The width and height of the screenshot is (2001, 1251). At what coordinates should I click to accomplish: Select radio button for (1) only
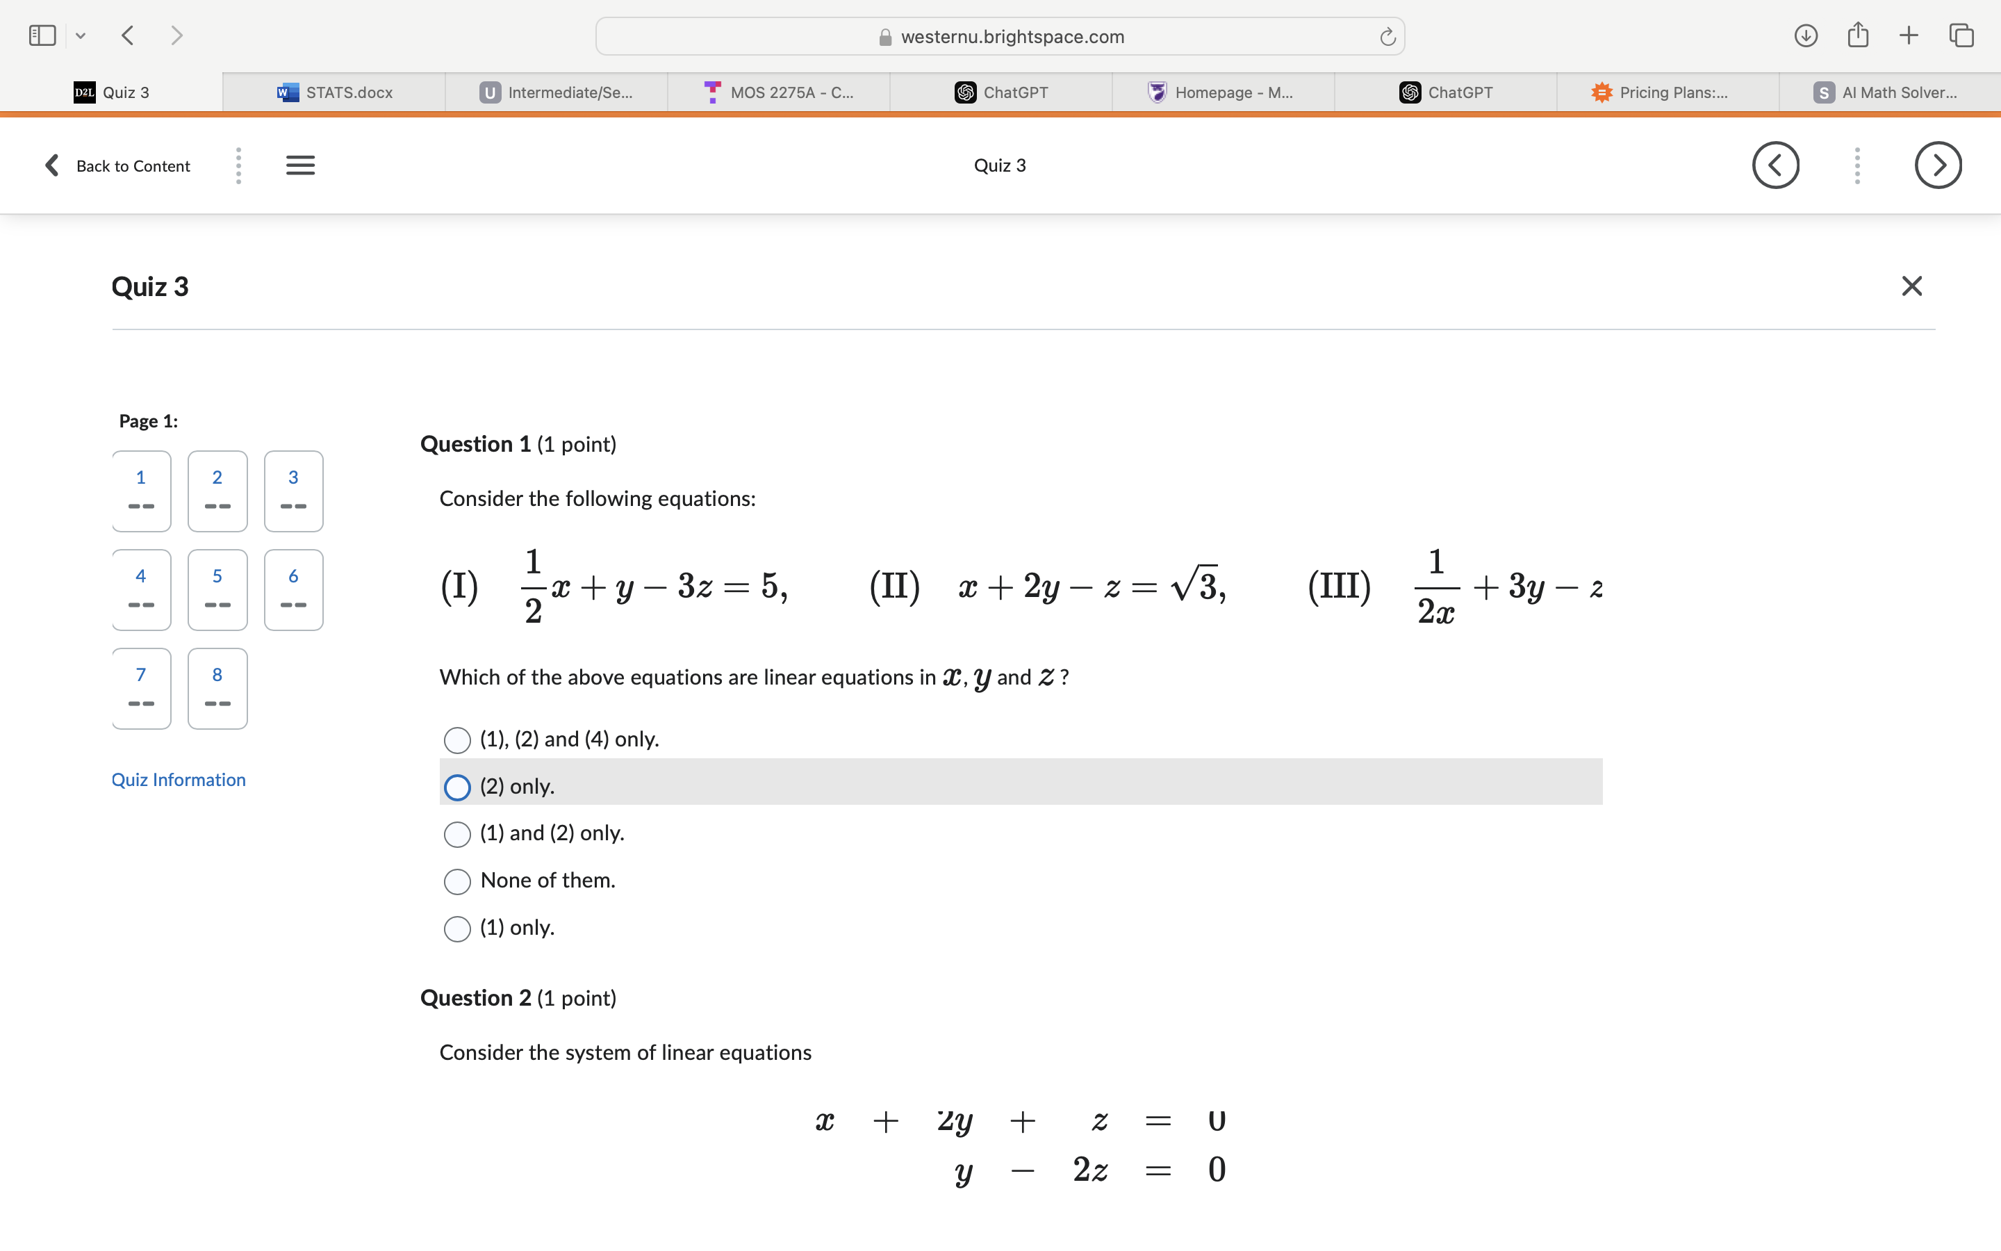[456, 925]
